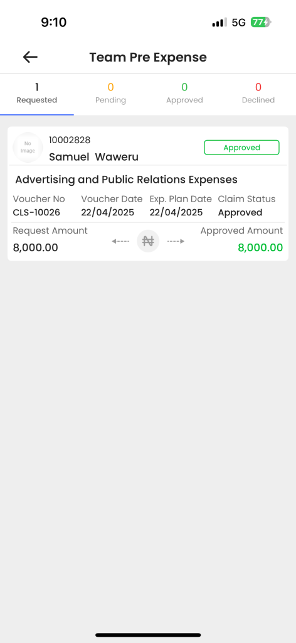This screenshot has width=296, height=643.
Task: Tap the time 9:10 in status bar
Action: click(x=54, y=23)
